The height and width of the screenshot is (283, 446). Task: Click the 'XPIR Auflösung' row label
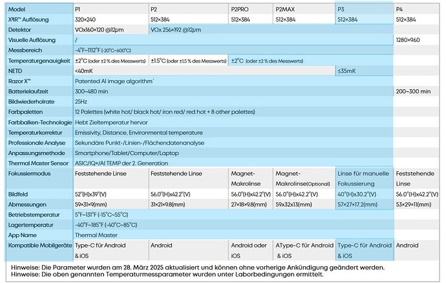point(28,19)
